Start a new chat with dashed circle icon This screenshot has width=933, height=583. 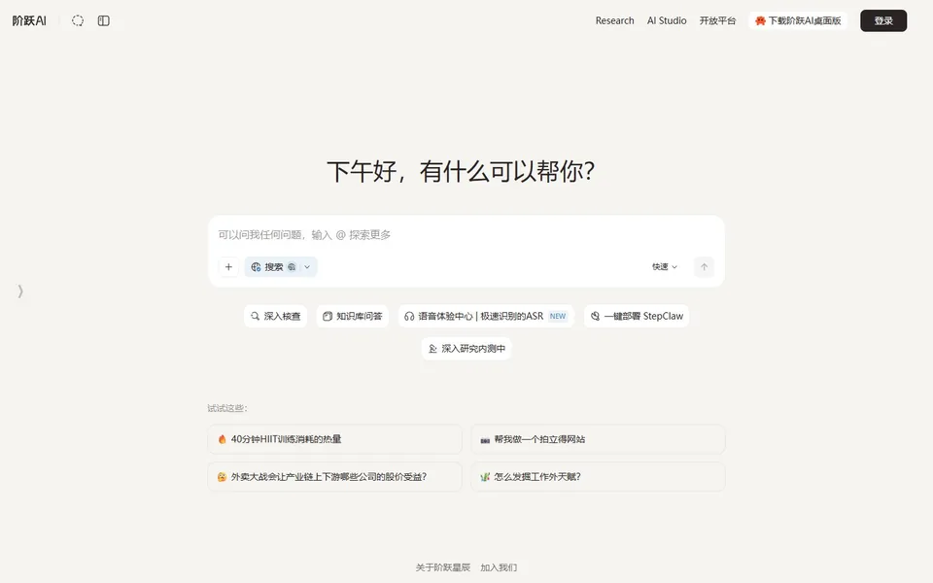78,20
